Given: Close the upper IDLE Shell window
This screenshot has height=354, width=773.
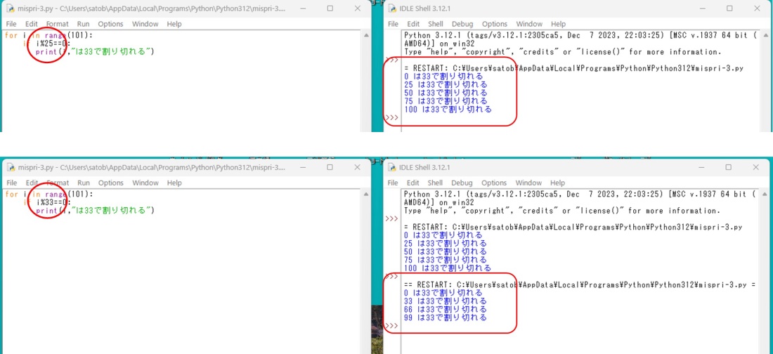Looking at the screenshot, I should [x=758, y=8].
